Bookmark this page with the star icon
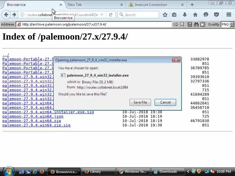 165,15
